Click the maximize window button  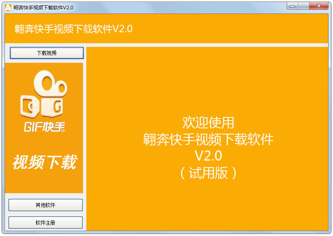304,6
